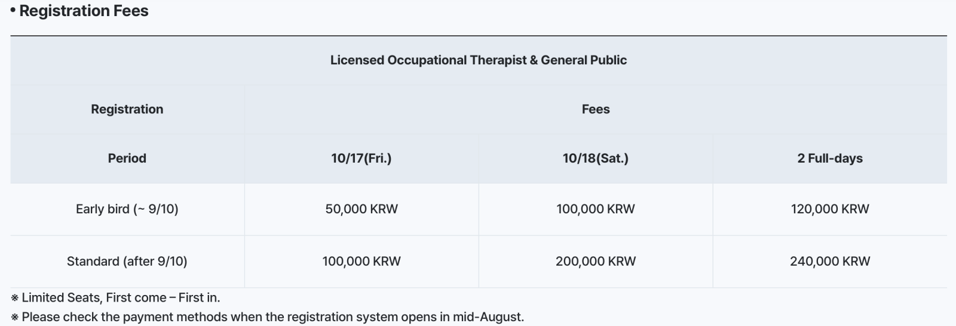Select the payment methods mid-August note
The width and height of the screenshot is (956, 326).
click(268, 317)
